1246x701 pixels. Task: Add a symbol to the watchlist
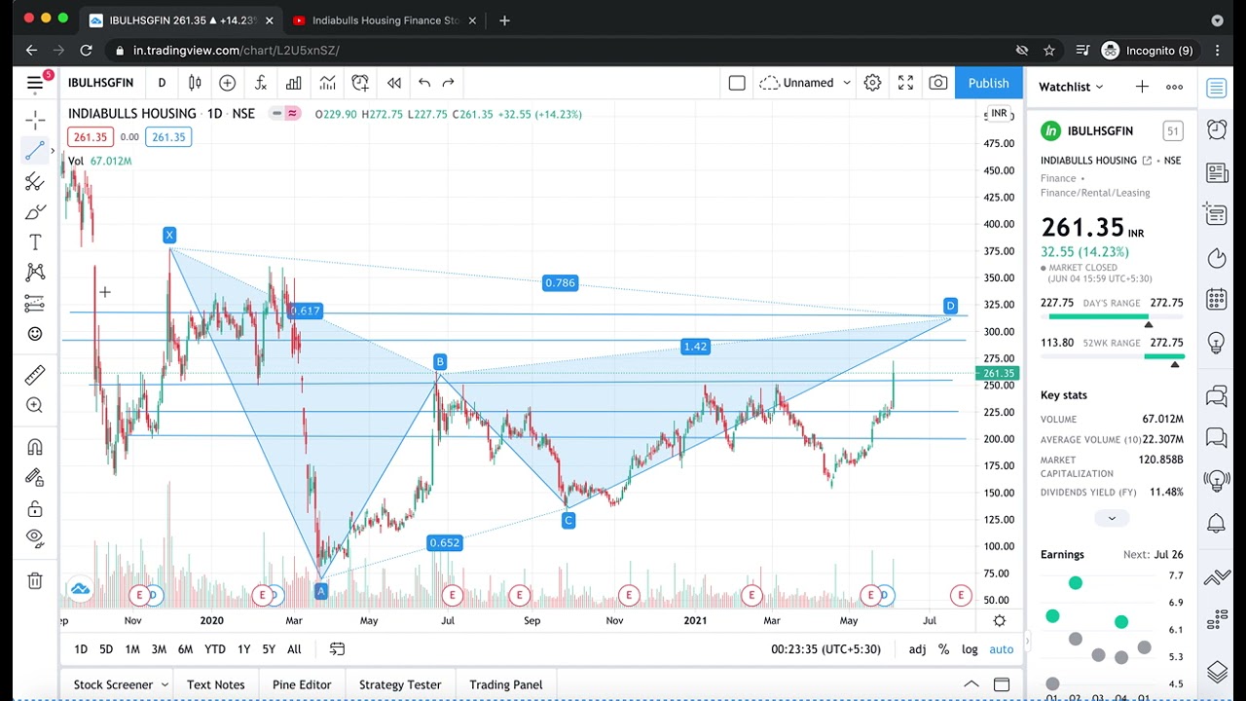point(1142,87)
